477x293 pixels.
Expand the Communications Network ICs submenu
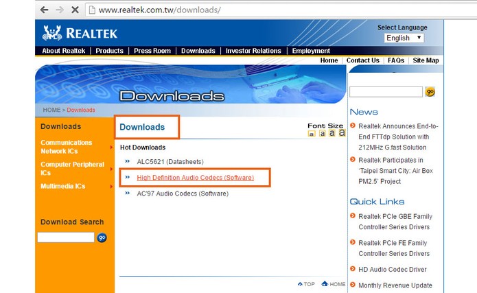pyautogui.click(x=111, y=148)
